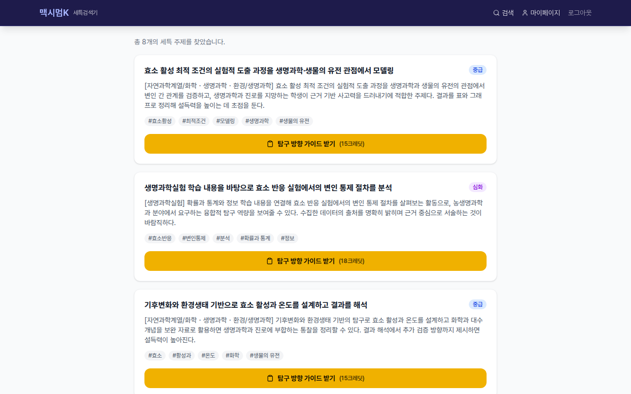This screenshot has height=394, width=631.
Task: Click description starting [생명과학실험] 확률과 통계와 정보
Action: click(315, 213)
